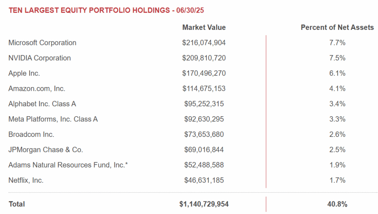Viewport: 378px width, 214px height.
Task: Select the Market Value column header
Action: (x=204, y=27)
